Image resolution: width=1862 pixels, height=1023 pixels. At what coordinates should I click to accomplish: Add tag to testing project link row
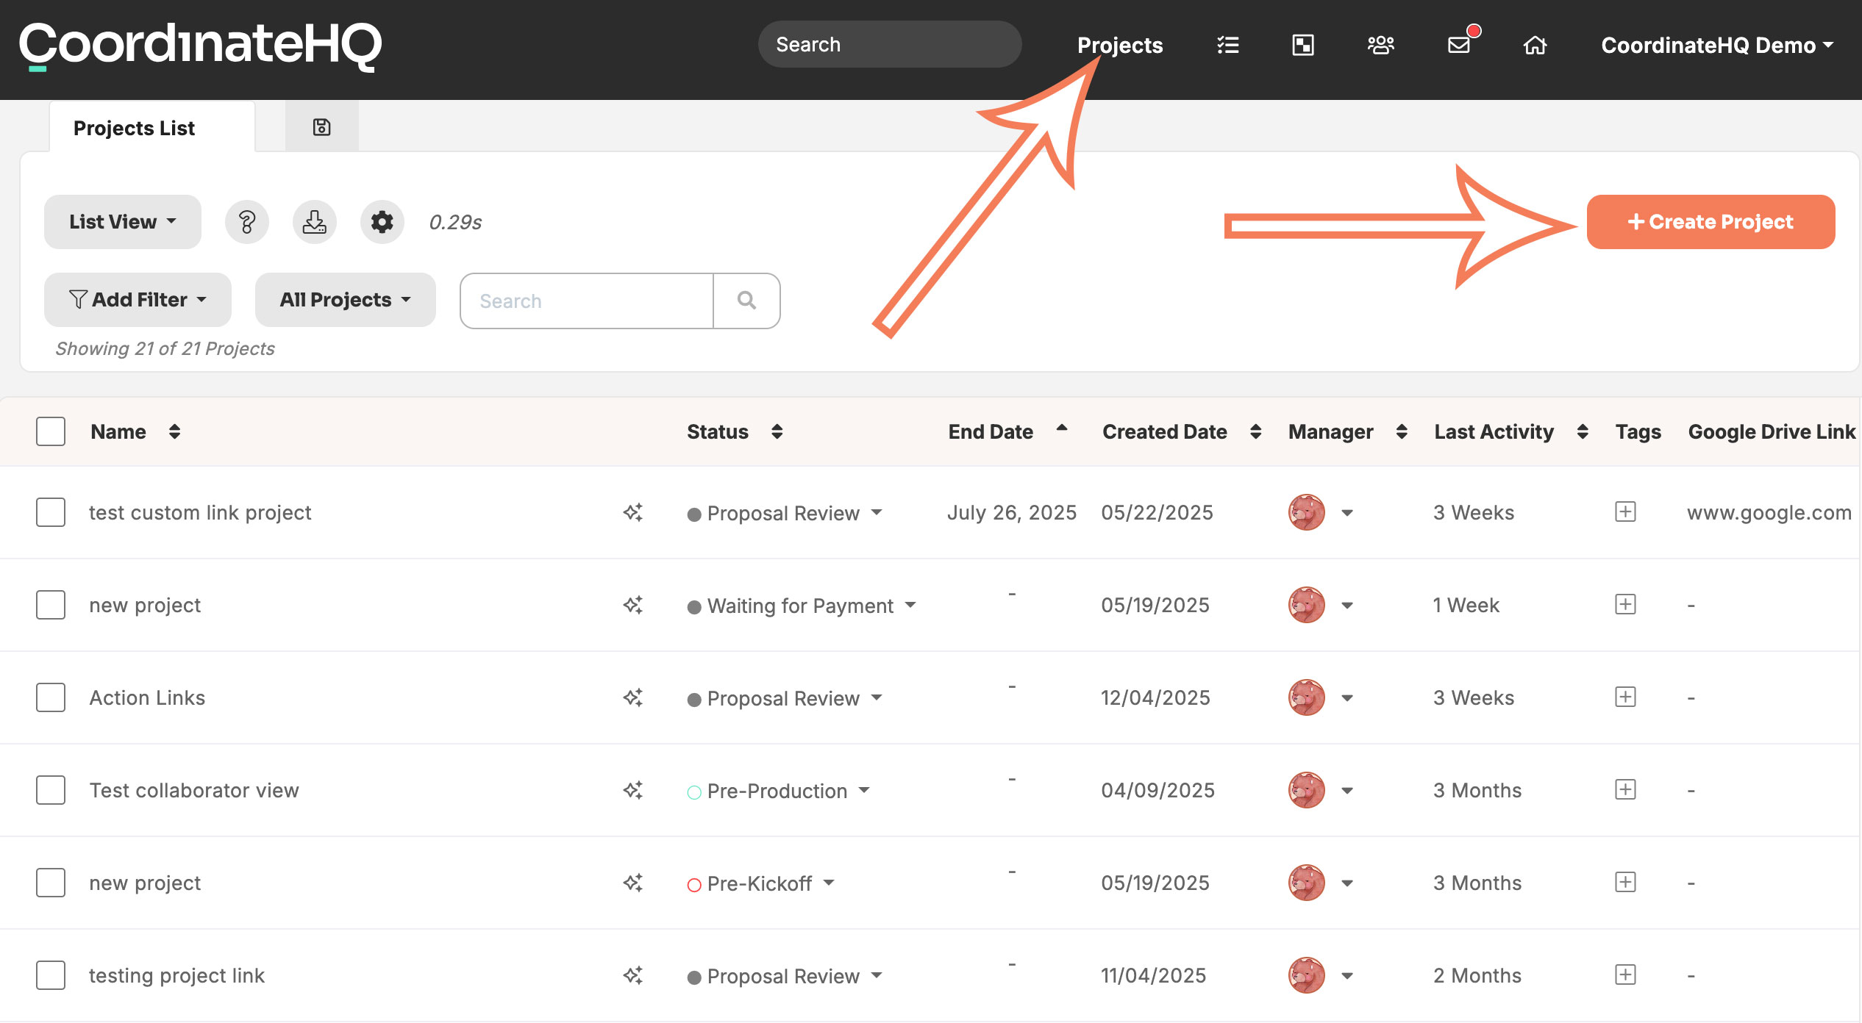coord(1625,974)
